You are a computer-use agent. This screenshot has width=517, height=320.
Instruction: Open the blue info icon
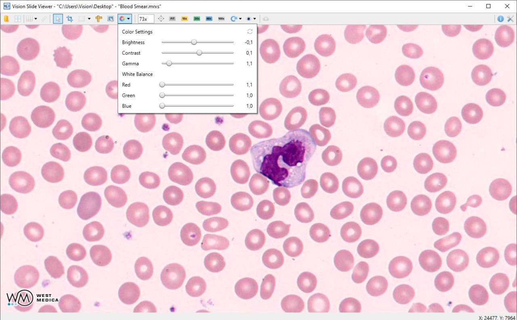500,19
